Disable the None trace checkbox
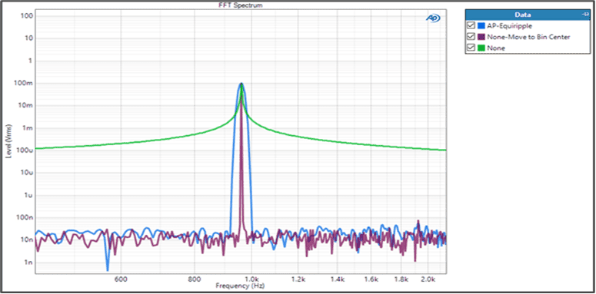596x294 pixels. tap(471, 48)
